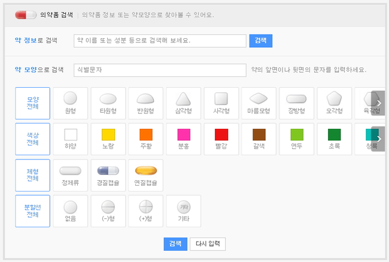Click 검색 button next to drug info field

(261, 41)
